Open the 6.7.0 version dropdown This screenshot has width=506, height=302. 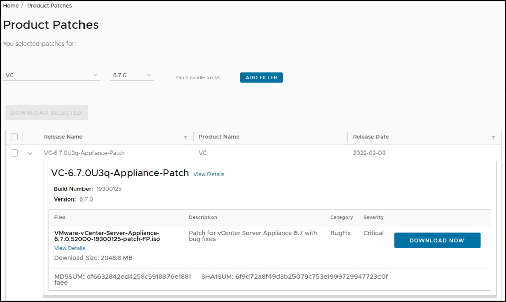pos(132,75)
